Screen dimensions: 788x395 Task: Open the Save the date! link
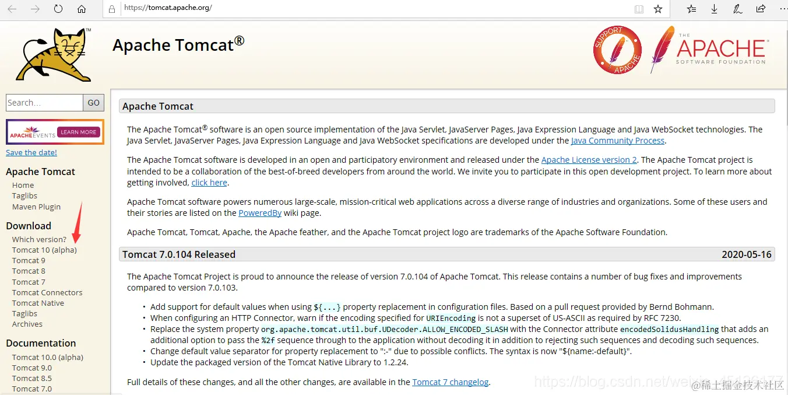click(31, 152)
